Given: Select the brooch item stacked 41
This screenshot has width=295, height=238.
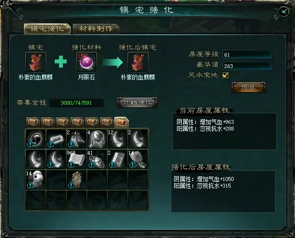Looking at the screenshot, I should click(x=97, y=159).
